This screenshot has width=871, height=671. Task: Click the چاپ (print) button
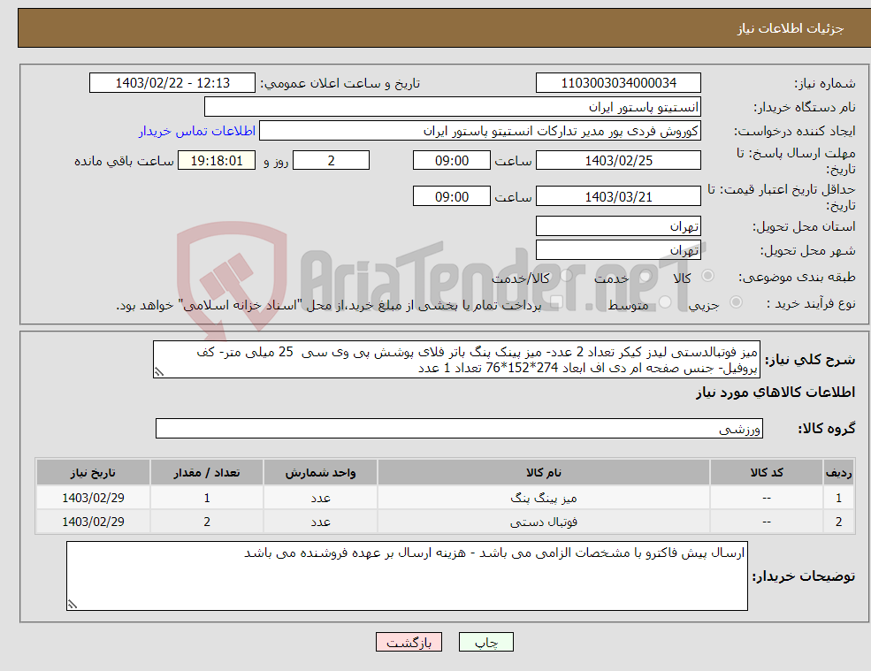pos(486,642)
